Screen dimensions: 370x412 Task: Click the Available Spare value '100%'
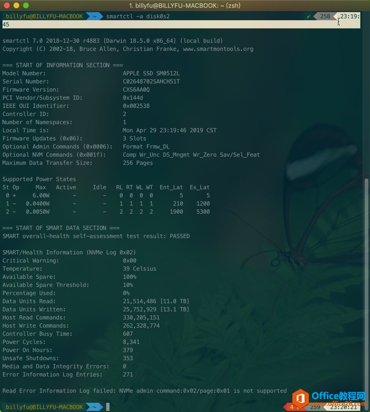click(x=130, y=277)
